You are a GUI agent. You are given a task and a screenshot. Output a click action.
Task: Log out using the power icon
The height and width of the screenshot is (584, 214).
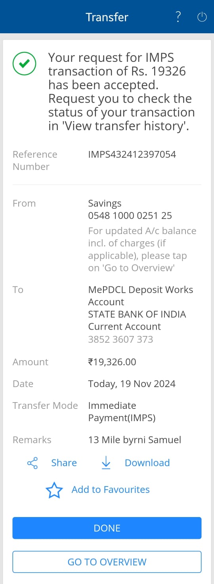[x=202, y=17]
